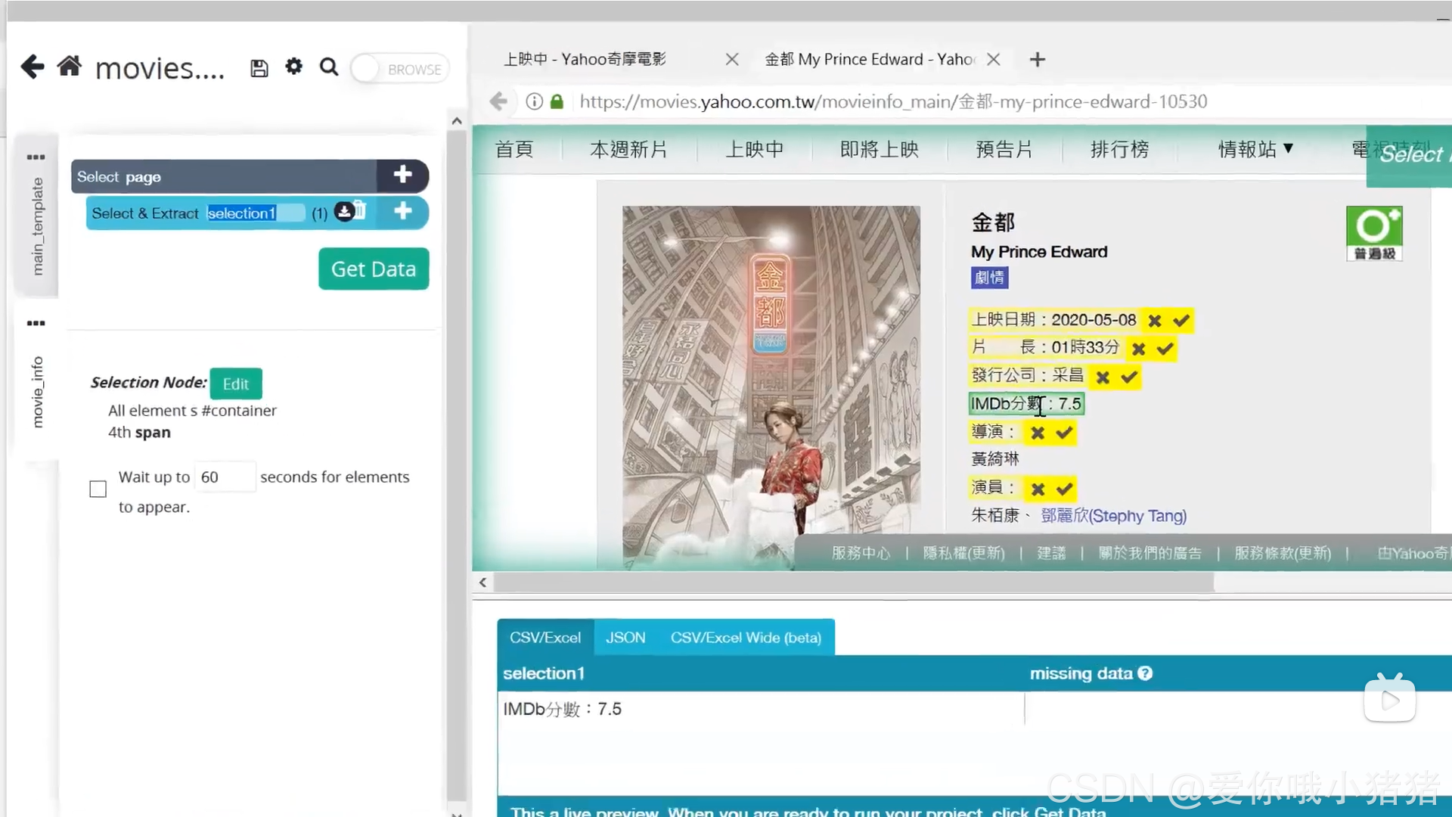Image resolution: width=1452 pixels, height=817 pixels.
Task: Open main_template options three dots
Action: coord(36,157)
